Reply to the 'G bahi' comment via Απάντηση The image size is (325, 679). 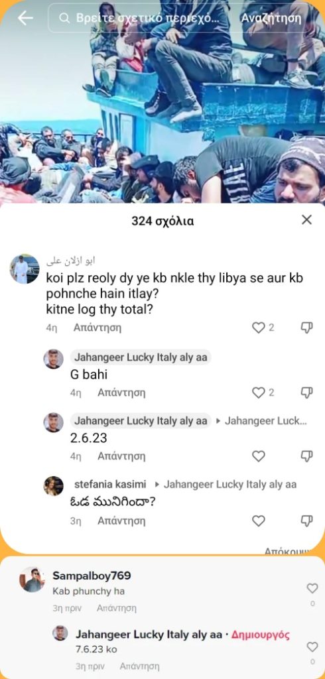click(121, 393)
